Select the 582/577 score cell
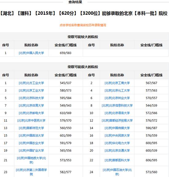169x177 pixels. pos(65,172)
